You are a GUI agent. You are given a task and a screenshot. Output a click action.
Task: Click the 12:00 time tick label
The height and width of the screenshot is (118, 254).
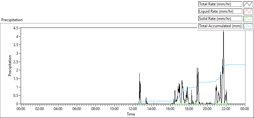tap(133, 109)
